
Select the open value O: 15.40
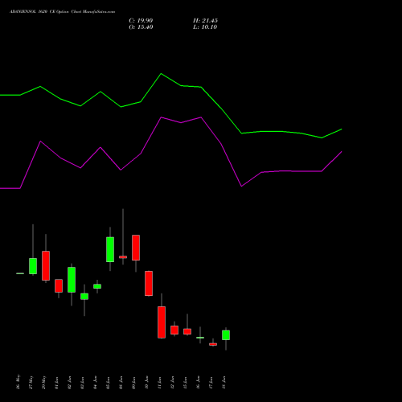[x=141, y=27]
